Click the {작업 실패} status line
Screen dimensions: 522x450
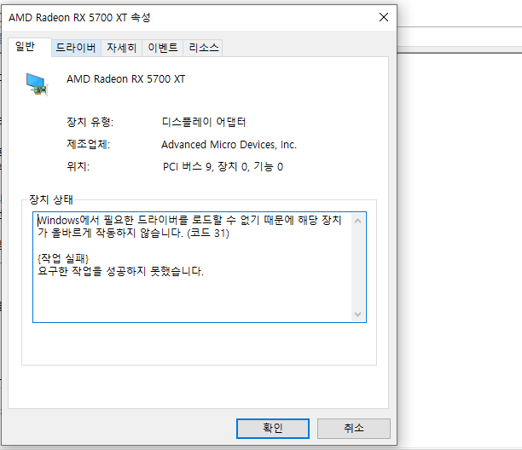click(63, 258)
